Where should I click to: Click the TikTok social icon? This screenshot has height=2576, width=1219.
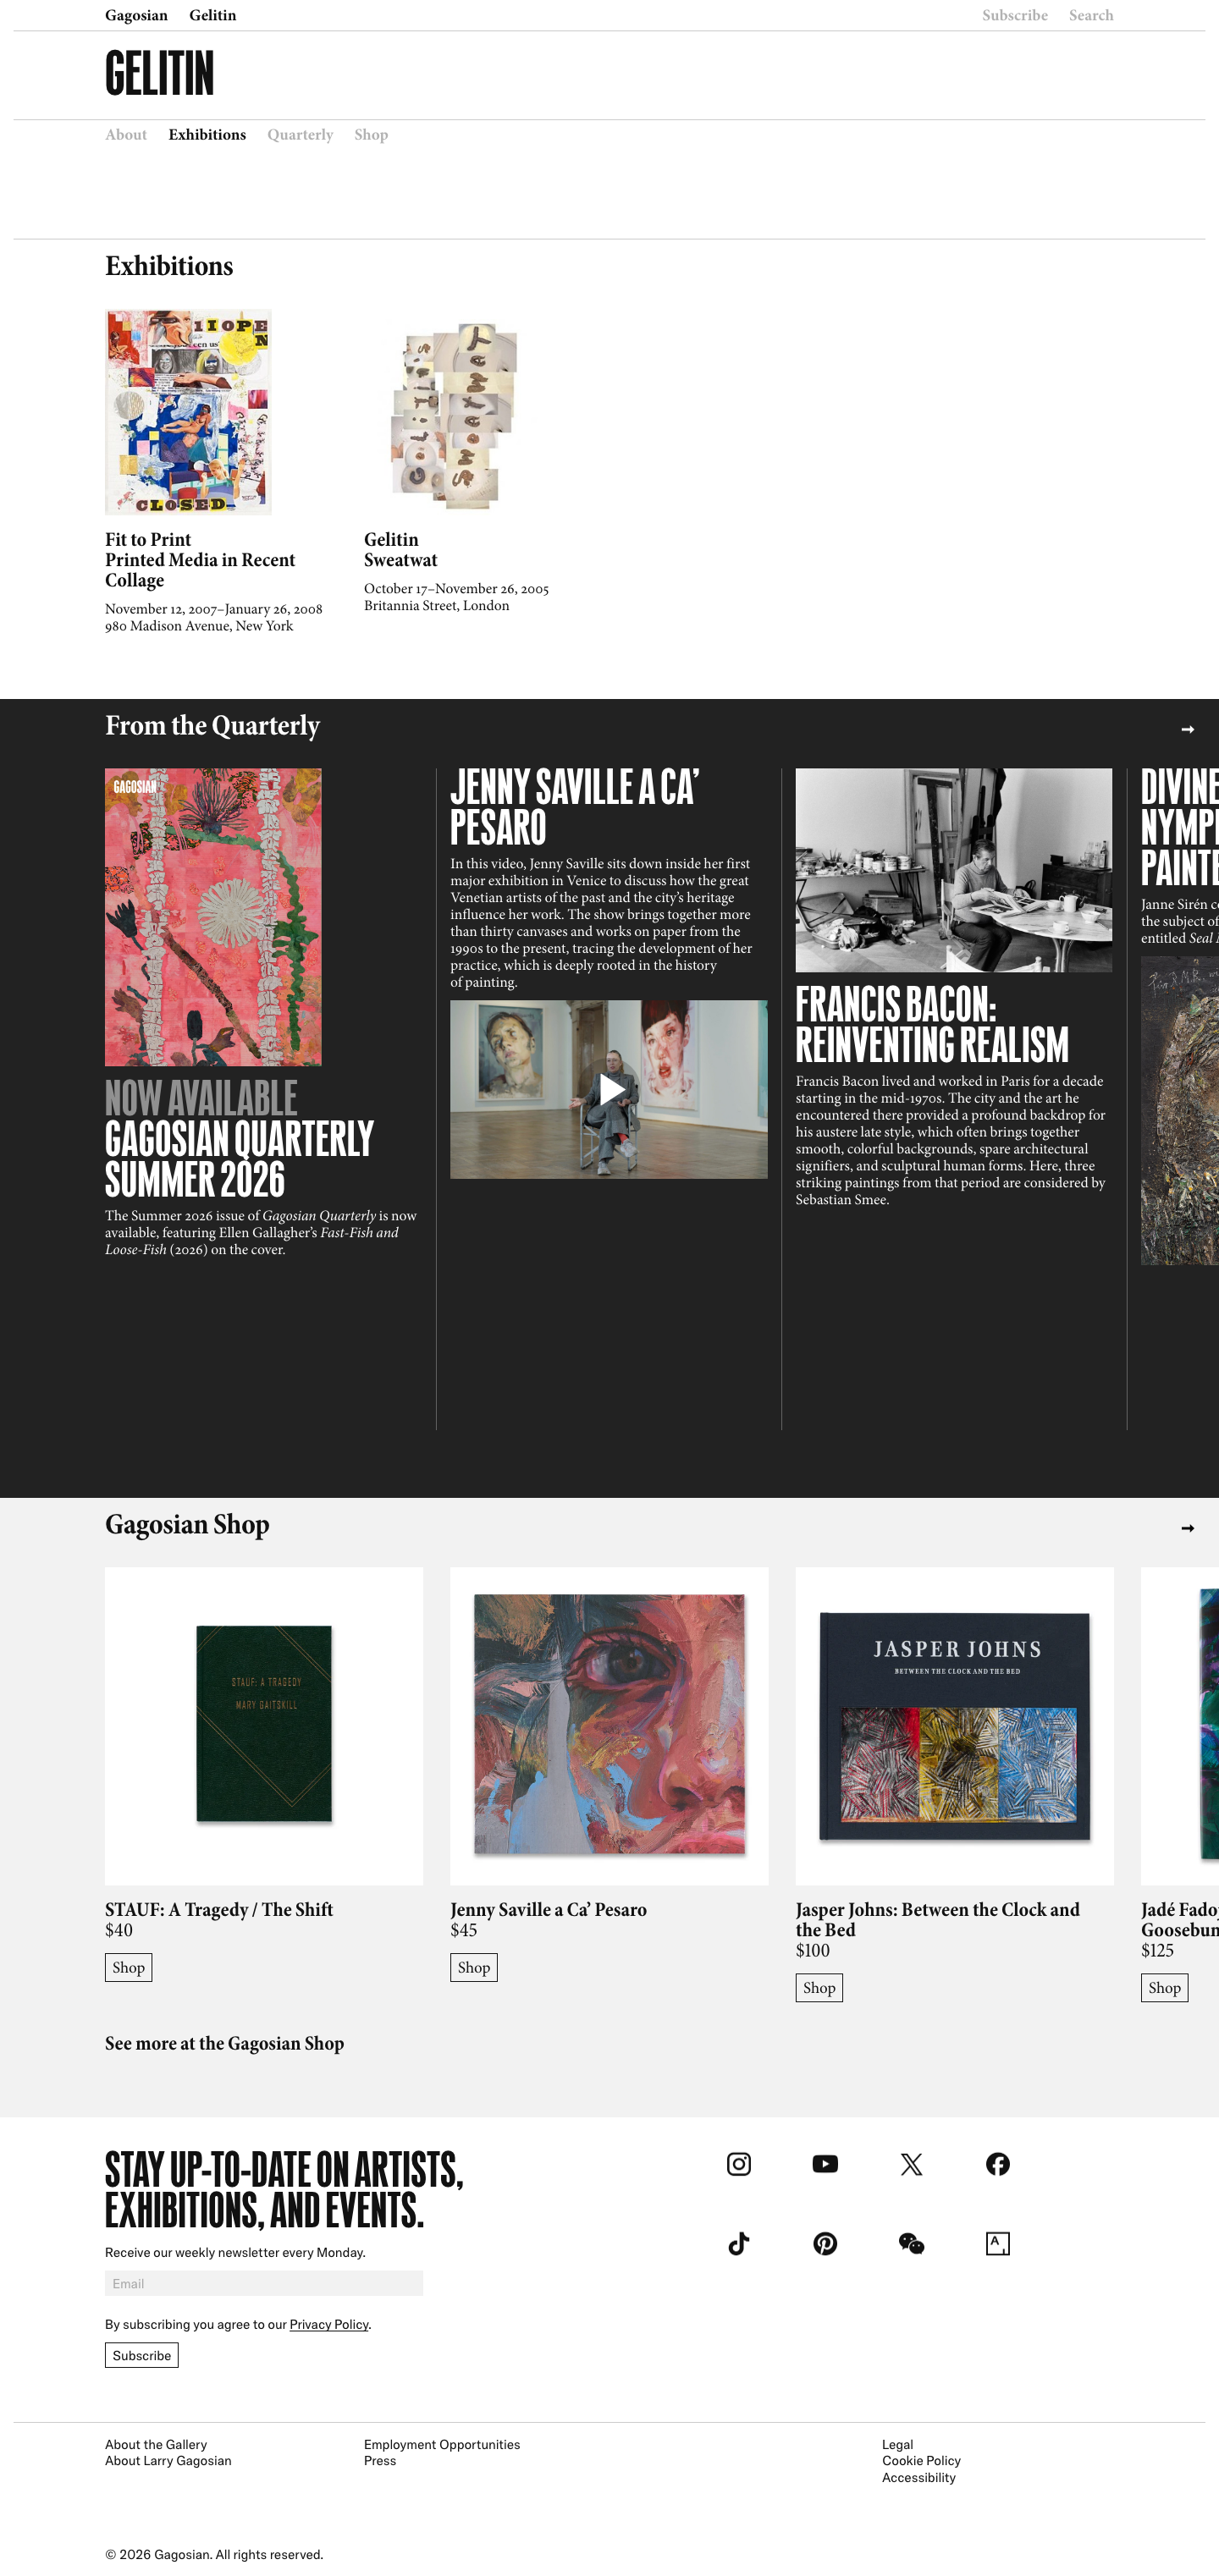pyautogui.click(x=739, y=2243)
